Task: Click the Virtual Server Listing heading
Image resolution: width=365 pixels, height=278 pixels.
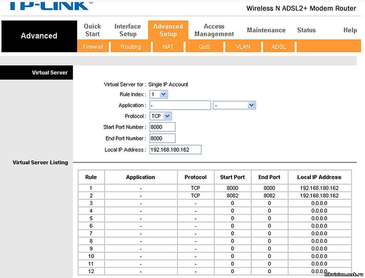Action: coord(40,163)
